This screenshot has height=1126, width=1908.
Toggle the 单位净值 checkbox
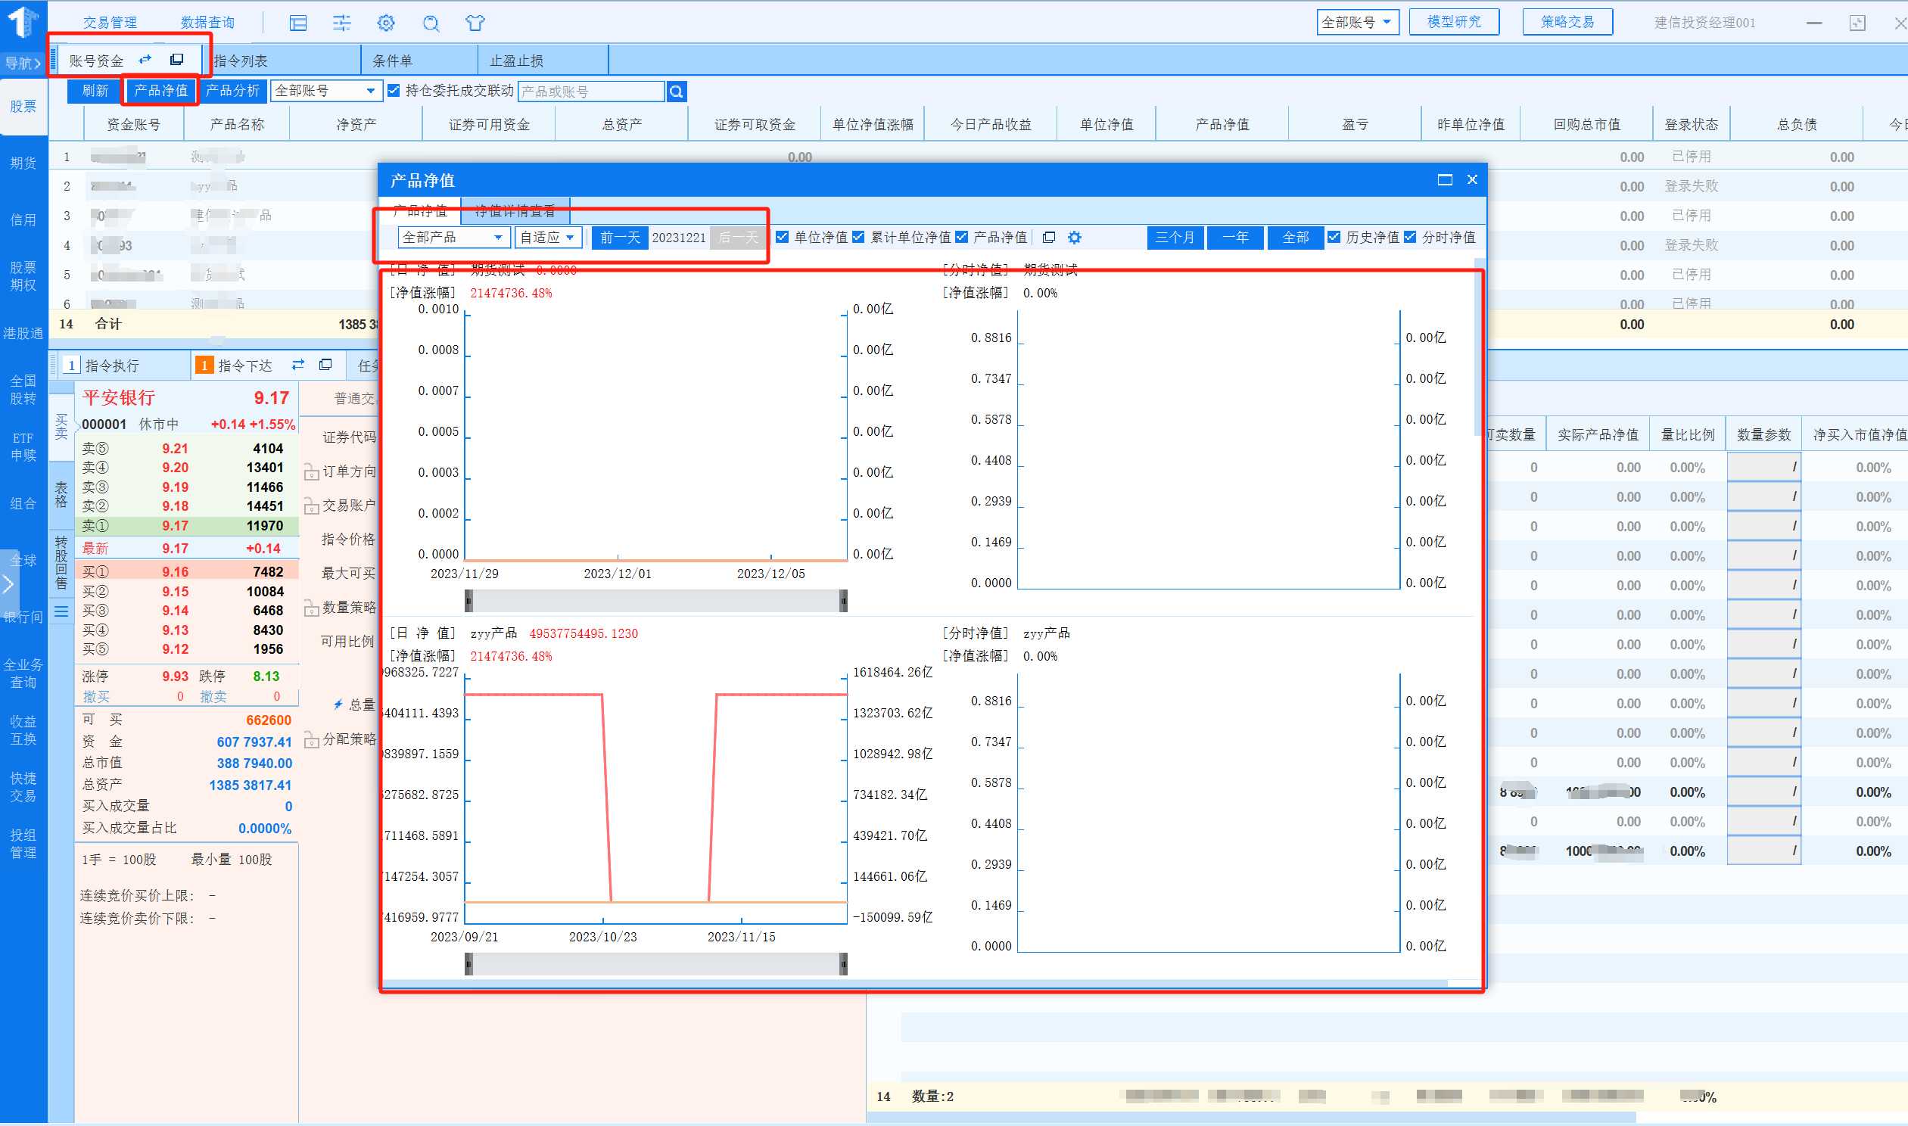[x=782, y=238]
